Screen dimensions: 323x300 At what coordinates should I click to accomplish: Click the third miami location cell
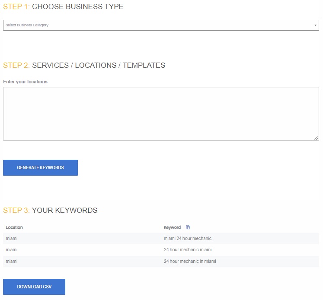12,261
